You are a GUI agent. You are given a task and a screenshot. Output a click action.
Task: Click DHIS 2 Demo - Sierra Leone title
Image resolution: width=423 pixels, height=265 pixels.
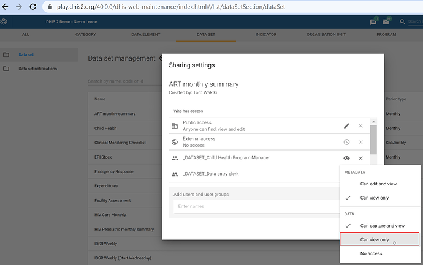point(71,22)
